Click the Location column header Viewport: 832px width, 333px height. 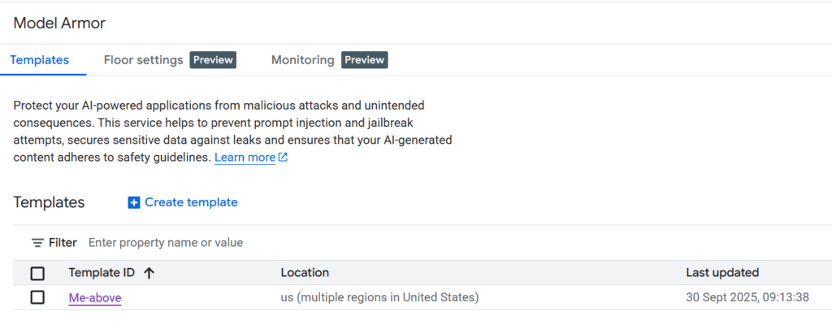coord(305,273)
